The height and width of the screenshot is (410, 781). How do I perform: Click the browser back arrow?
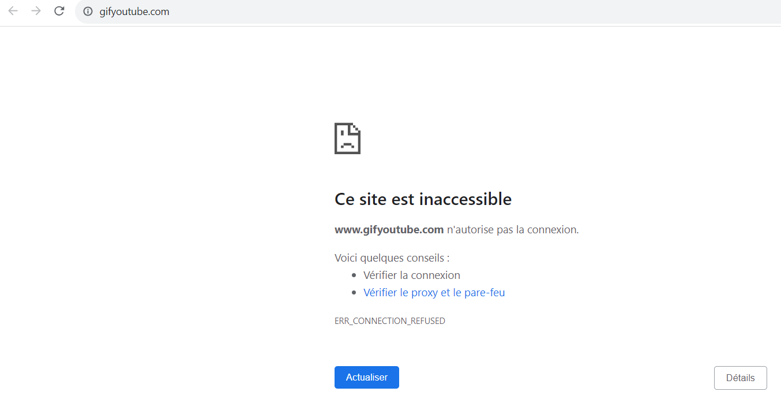[13, 11]
